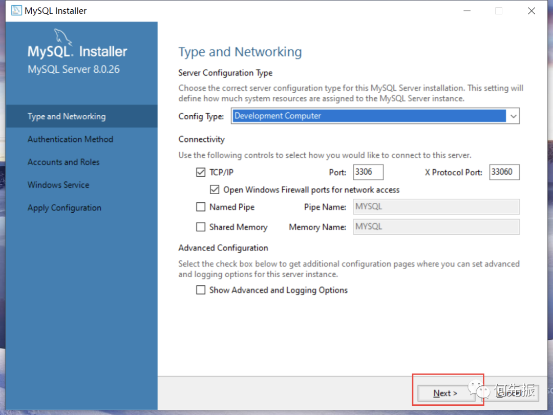Select the Windows Service step
Image resolution: width=553 pixels, height=415 pixels.
click(x=58, y=185)
